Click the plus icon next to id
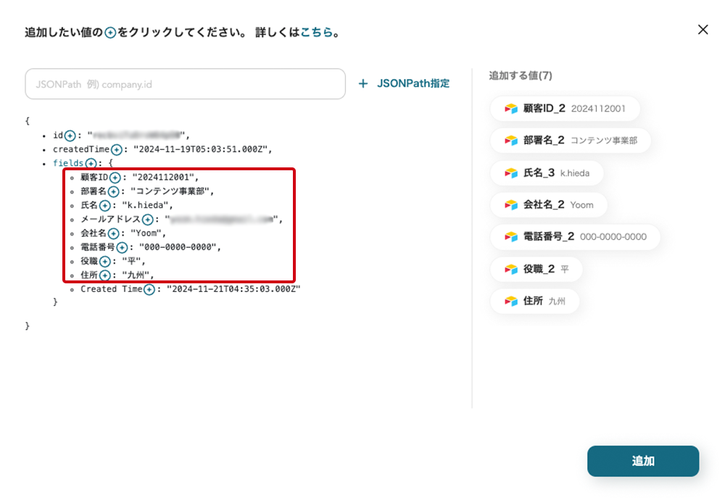 coord(70,136)
